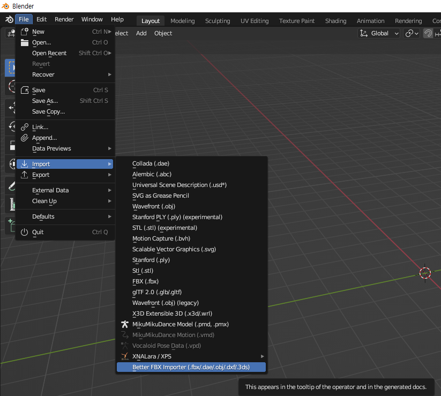This screenshot has width=441, height=396.
Task: Select the Layout workspace tab
Action: point(151,21)
